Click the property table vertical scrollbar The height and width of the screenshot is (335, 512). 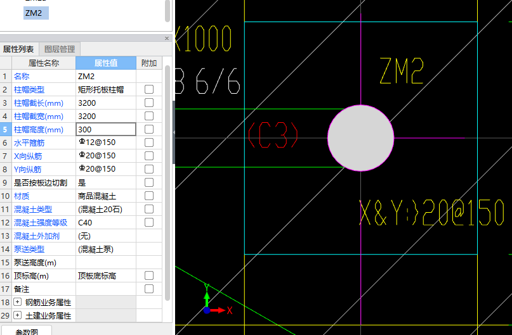tap(167, 182)
